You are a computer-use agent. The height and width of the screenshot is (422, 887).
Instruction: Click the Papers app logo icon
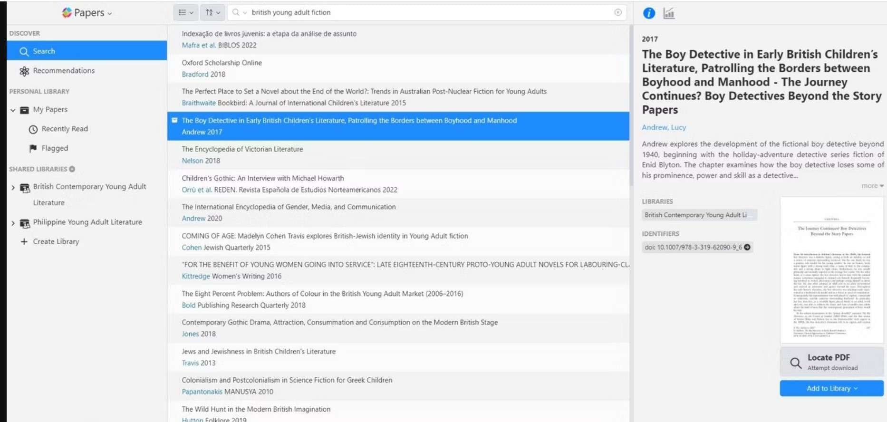[67, 13]
